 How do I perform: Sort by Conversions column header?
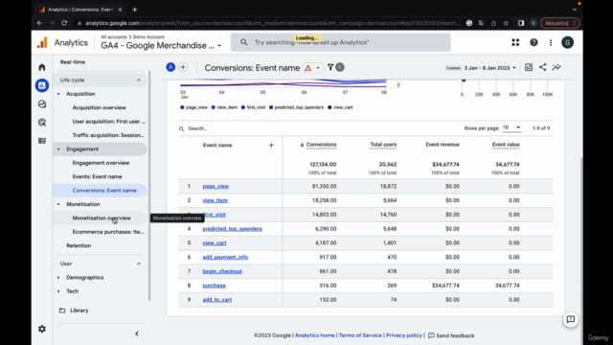[321, 145]
